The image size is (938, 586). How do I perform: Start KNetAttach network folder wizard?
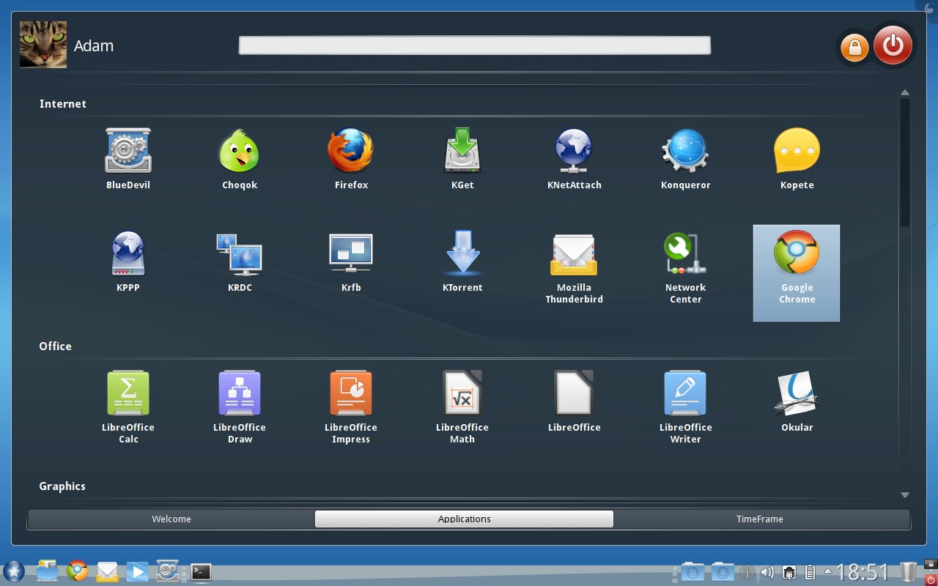tap(574, 160)
